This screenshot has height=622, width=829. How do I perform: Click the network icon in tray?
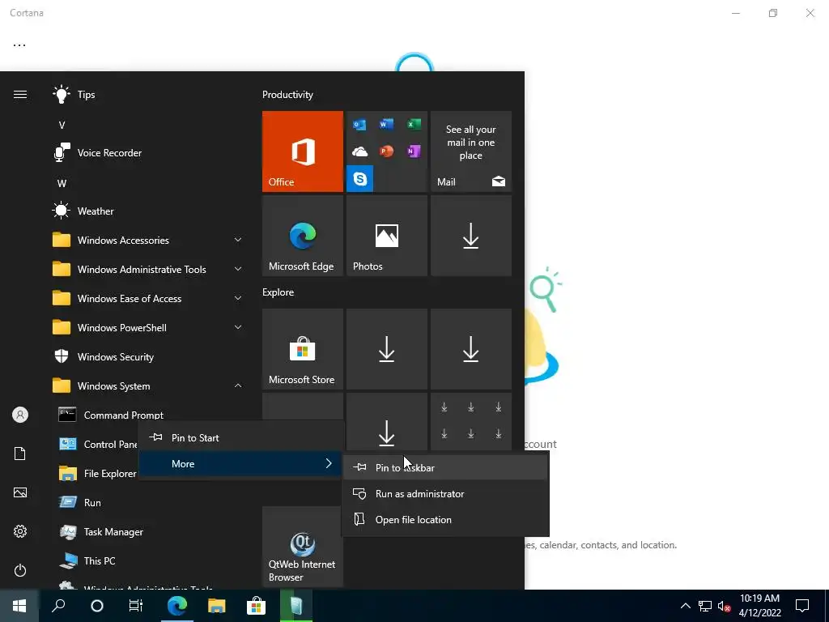tap(705, 606)
